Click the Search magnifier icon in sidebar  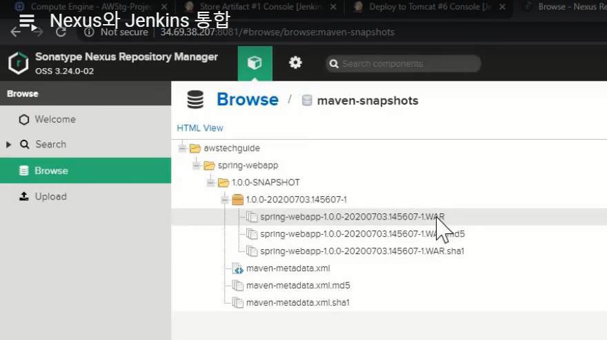(x=24, y=145)
